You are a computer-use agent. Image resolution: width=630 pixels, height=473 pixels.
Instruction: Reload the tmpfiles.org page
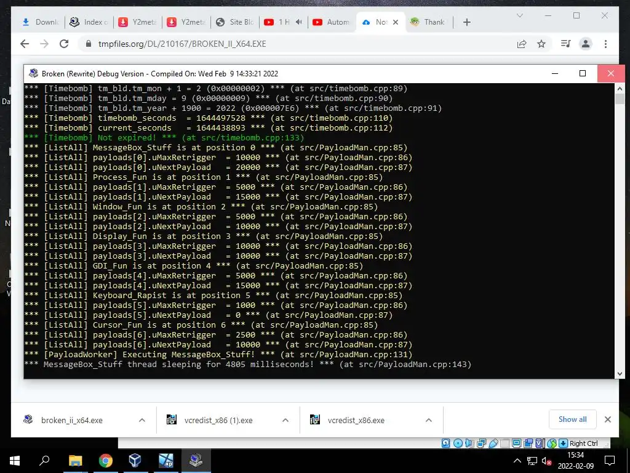[64, 44]
